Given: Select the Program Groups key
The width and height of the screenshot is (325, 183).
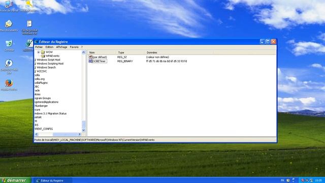Looking at the screenshot, I should click(43, 98).
